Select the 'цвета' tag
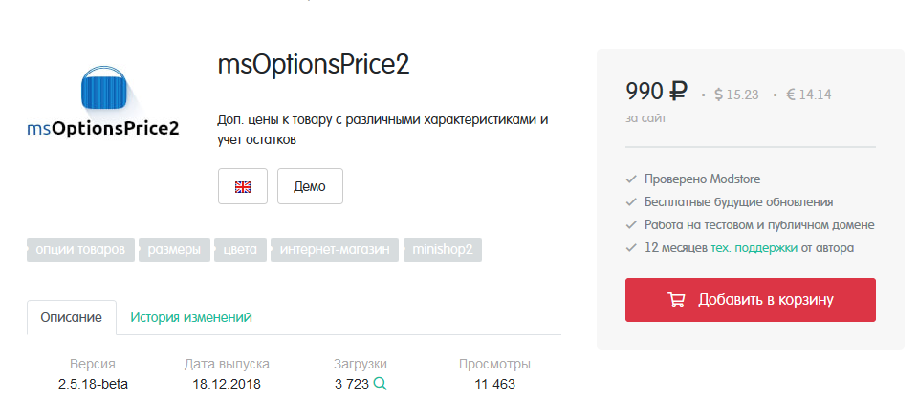Viewport: 918px width, 400px height. (239, 250)
